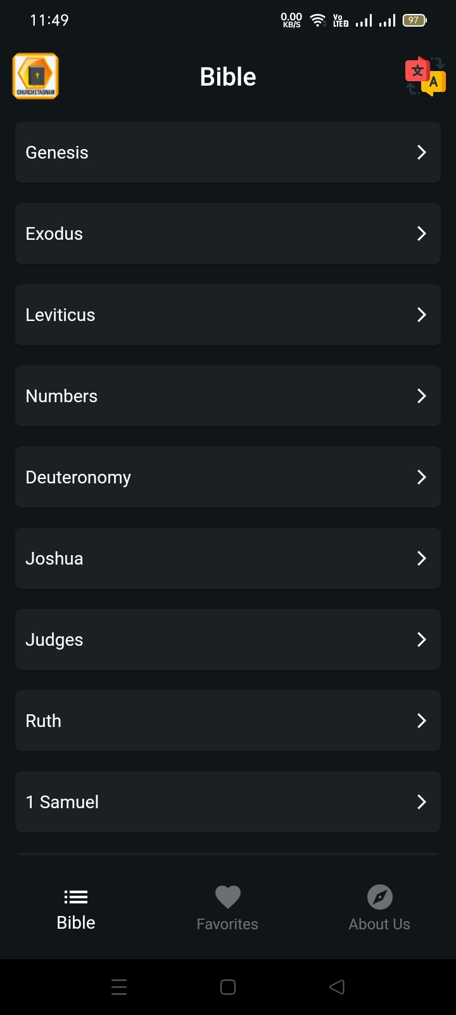Expand Leviticus using its chevron arrow
This screenshot has height=1015, width=456.
coord(422,315)
